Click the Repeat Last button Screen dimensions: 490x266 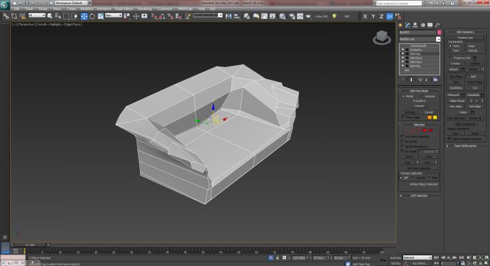coord(466,38)
